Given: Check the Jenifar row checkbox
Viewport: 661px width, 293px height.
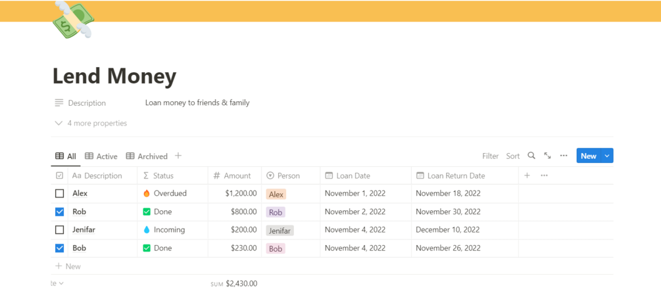Looking at the screenshot, I should (x=60, y=230).
